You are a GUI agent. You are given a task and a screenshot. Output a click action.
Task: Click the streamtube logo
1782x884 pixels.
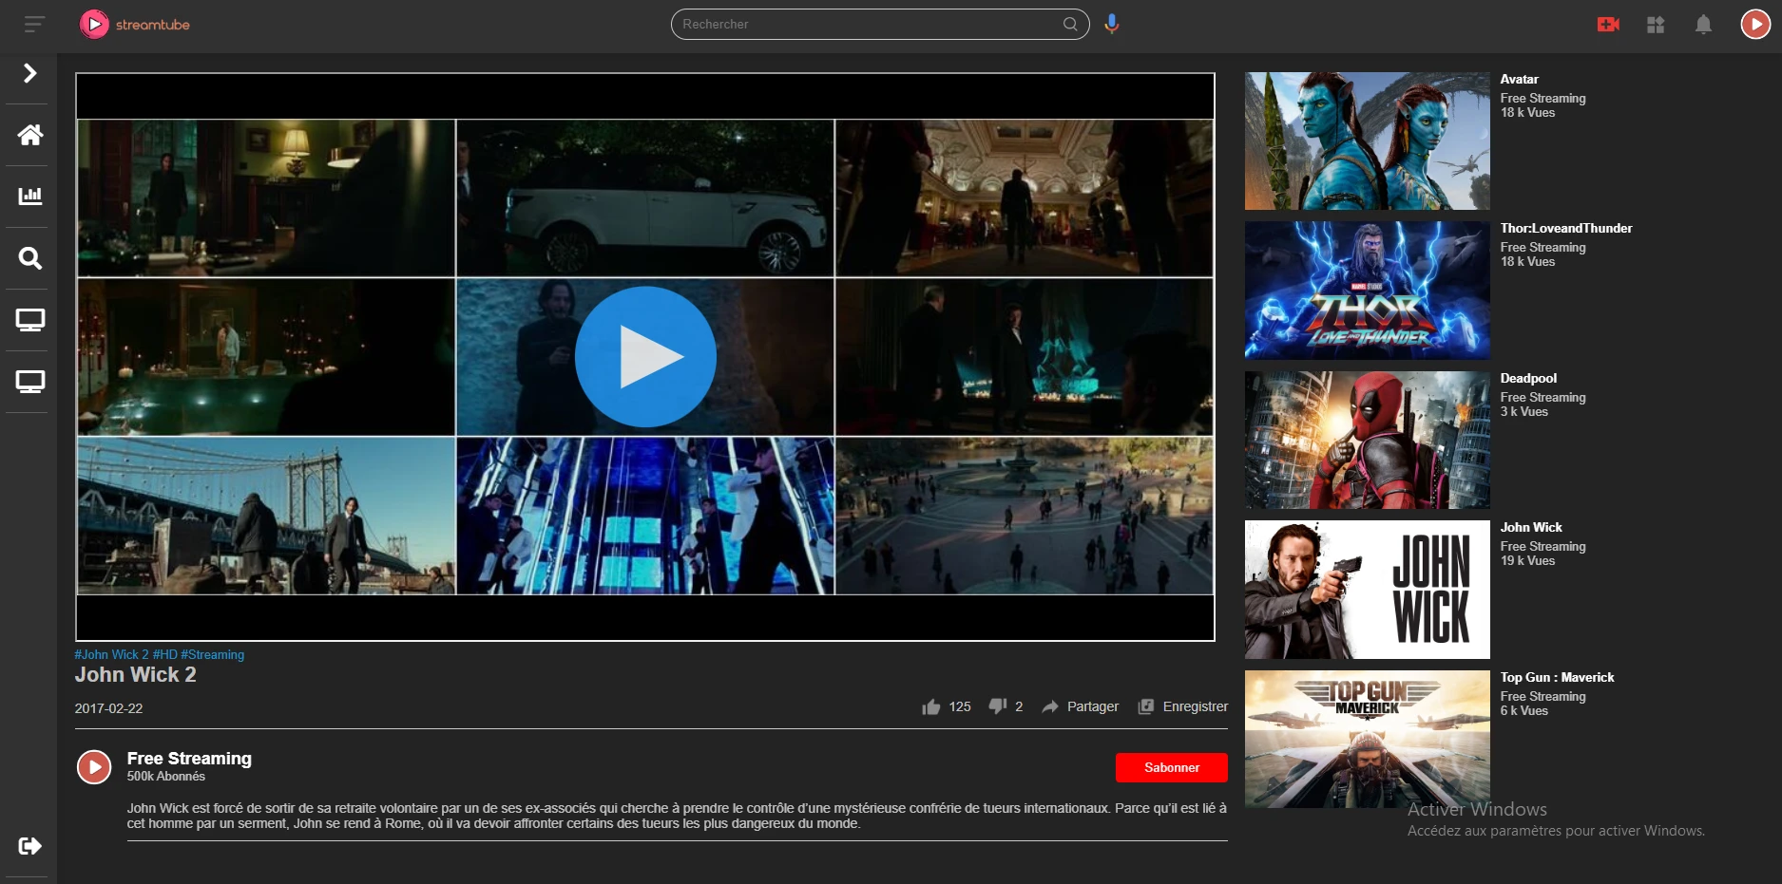coord(134,24)
